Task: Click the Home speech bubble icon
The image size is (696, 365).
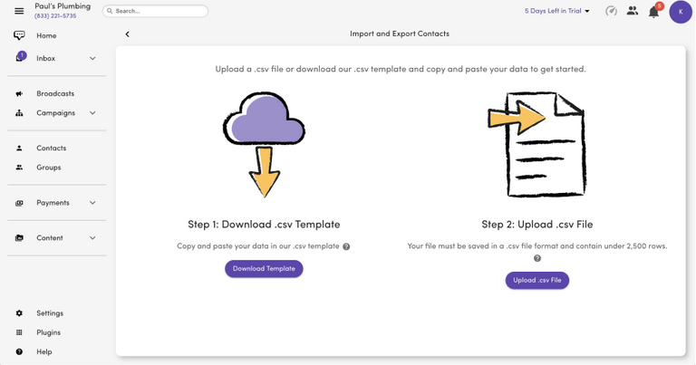Action: (x=19, y=35)
